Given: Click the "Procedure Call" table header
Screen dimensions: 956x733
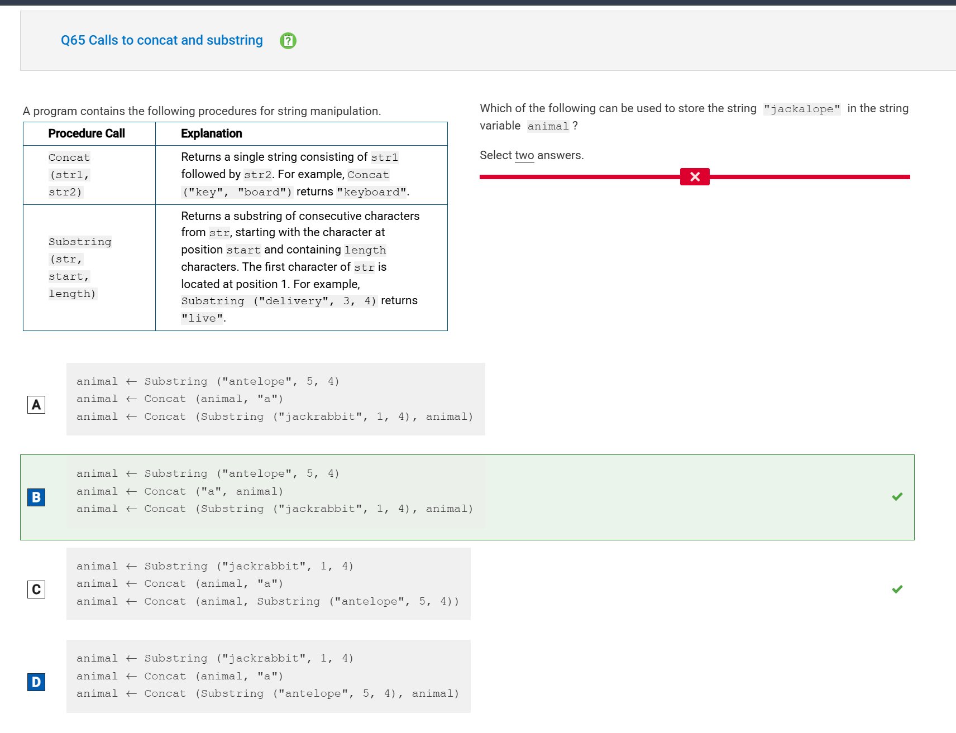Looking at the screenshot, I should [x=87, y=133].
